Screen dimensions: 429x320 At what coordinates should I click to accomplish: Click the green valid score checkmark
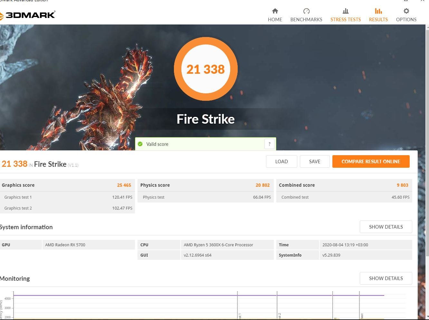(x=140, y=144)
